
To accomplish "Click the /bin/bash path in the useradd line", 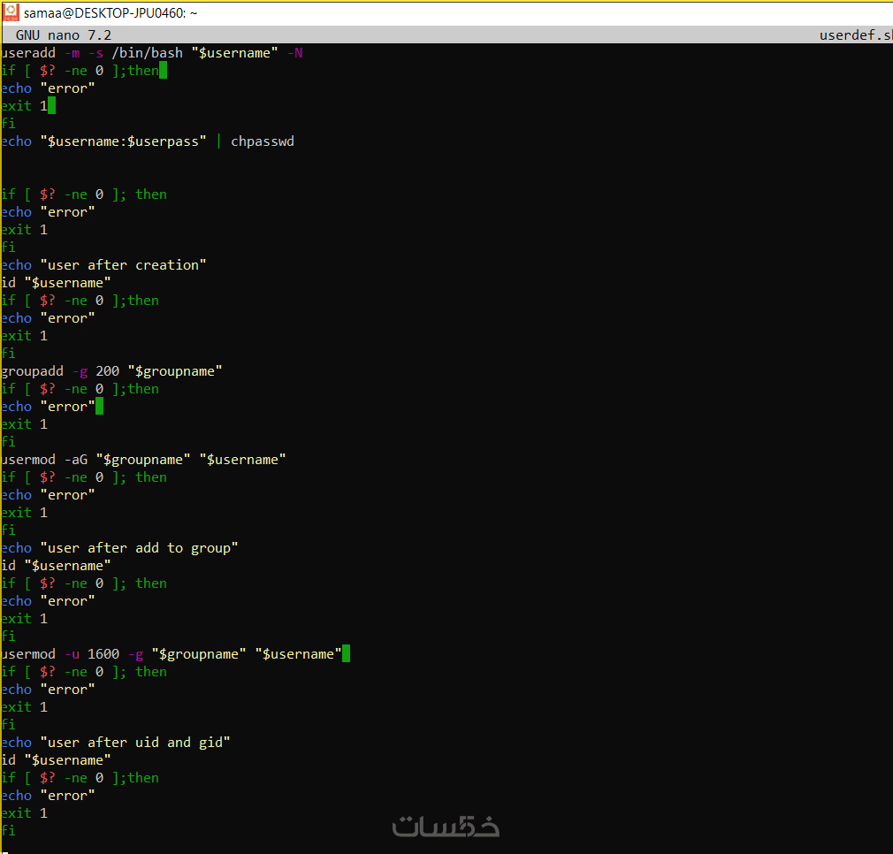I will [148, 53].
